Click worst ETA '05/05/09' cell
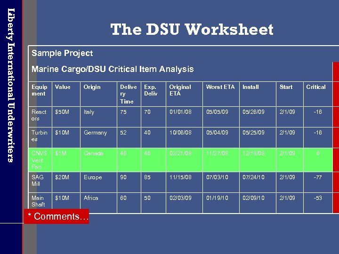 [x=221, y=117]
